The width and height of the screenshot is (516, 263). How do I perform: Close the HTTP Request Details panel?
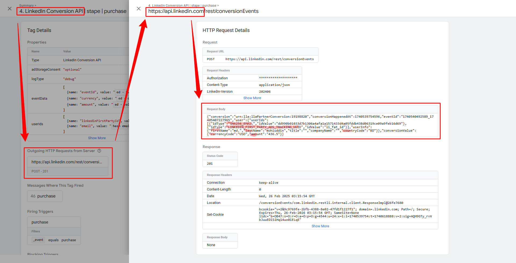click(x=139, y=9)
